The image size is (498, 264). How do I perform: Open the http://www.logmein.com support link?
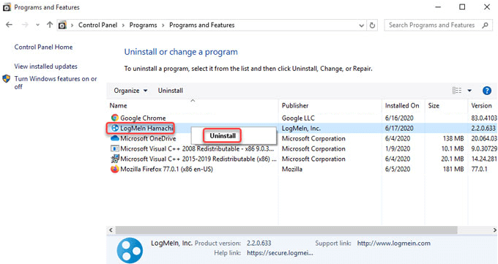[x=394, y=244]
